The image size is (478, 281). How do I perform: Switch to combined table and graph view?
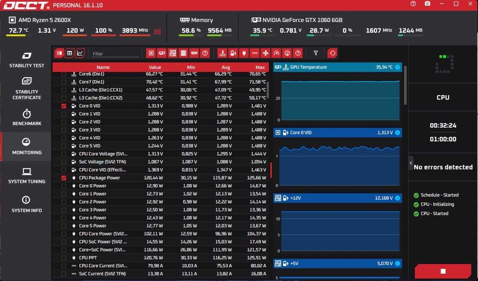(x=59, y=53)
